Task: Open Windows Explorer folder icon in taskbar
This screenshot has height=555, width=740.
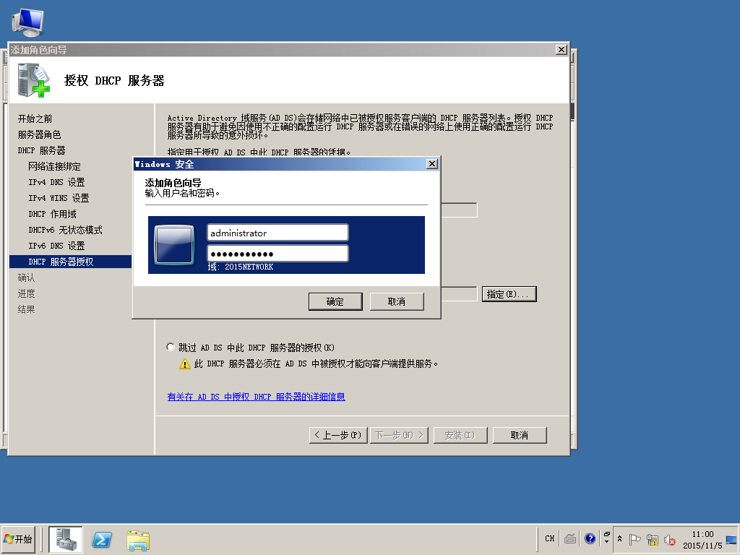Action: tap(138, 540)
